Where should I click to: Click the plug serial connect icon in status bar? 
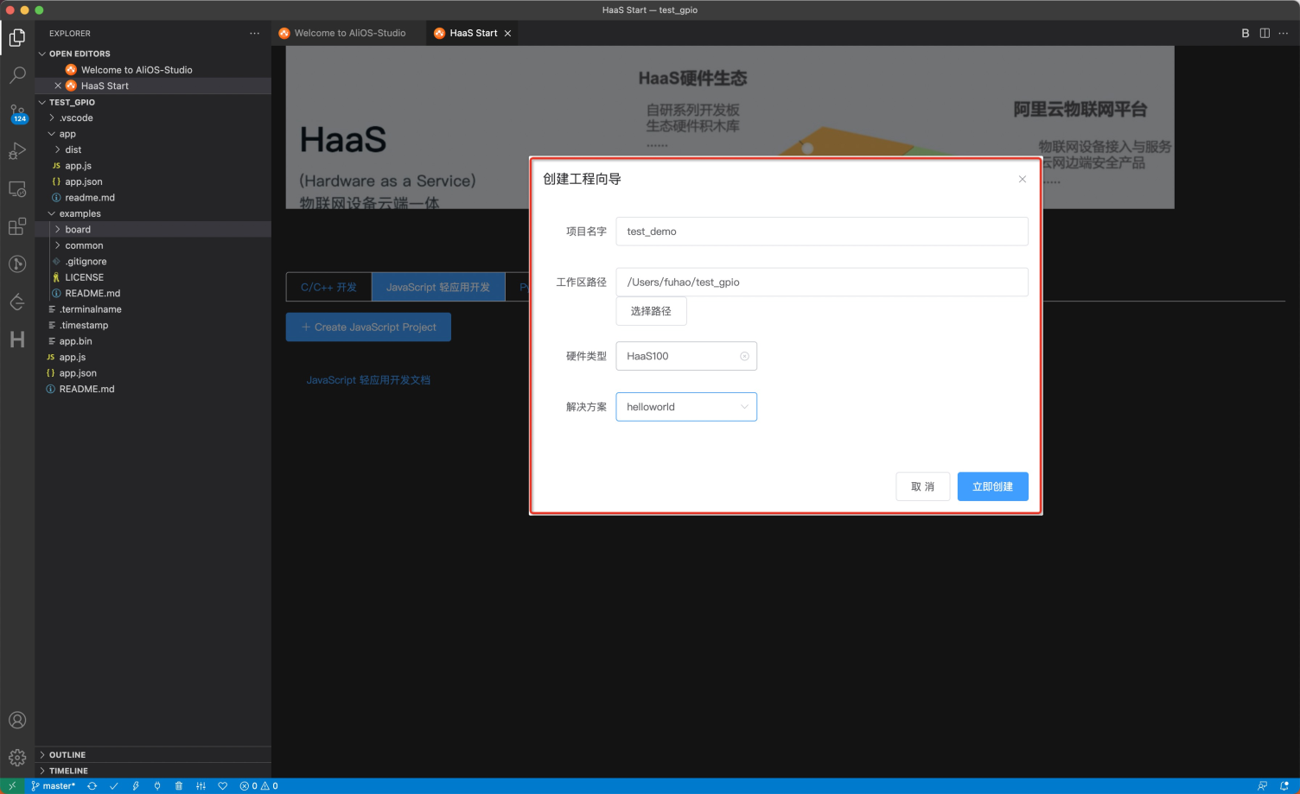tap(157, 786)
